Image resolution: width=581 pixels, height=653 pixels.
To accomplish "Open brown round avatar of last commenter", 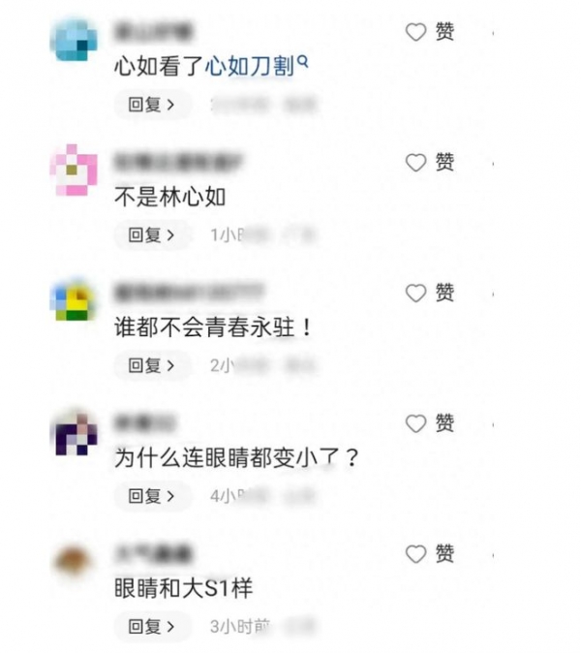I will pos(73,560).
